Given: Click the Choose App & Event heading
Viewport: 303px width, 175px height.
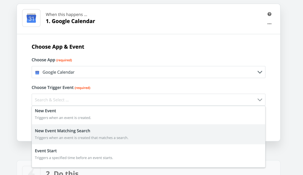Looking at the screenshot, I should click(58, 47).
